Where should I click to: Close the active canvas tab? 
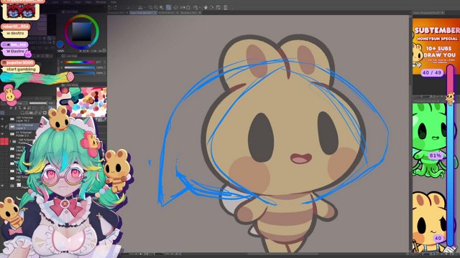(x=155, y=13)
